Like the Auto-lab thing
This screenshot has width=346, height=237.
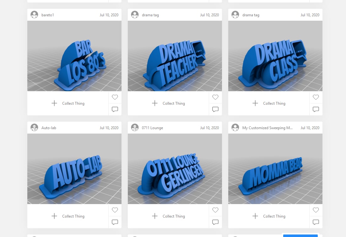click(x=115, y=210)
